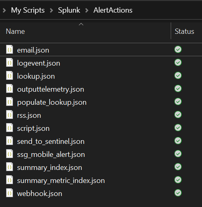Click the summary_index.json file icon

coord(9,167)
